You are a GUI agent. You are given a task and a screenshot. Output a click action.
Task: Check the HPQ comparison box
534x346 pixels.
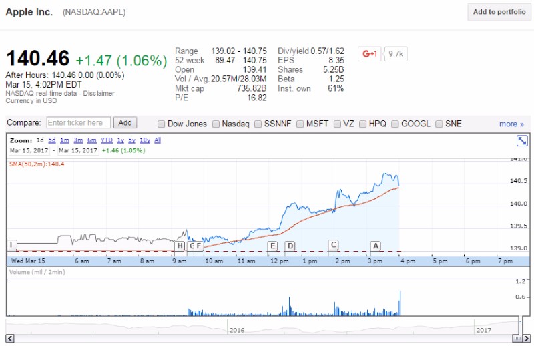point(362,124)
